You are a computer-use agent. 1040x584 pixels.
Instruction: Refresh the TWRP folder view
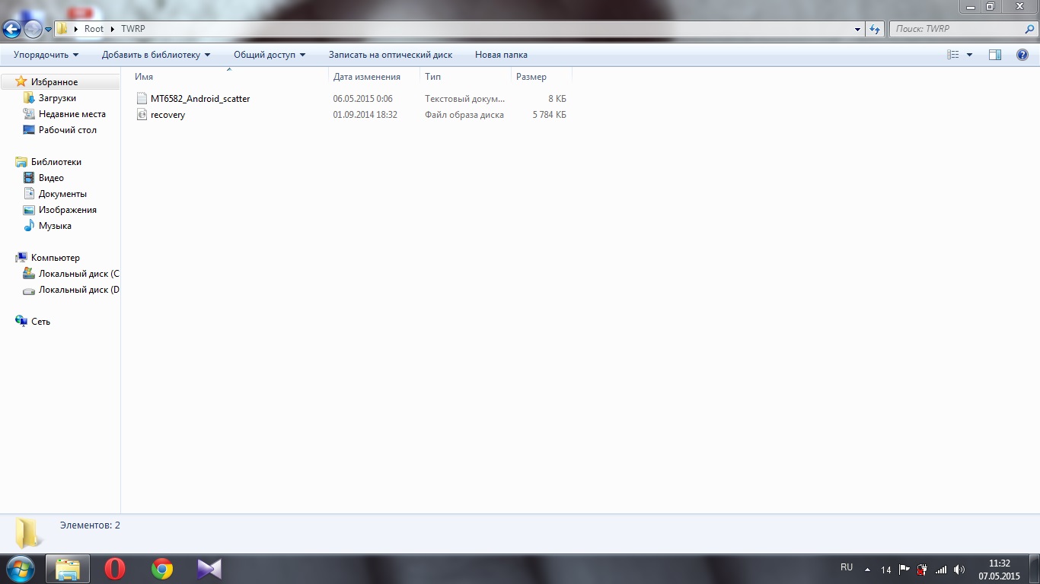click(876, 29)
